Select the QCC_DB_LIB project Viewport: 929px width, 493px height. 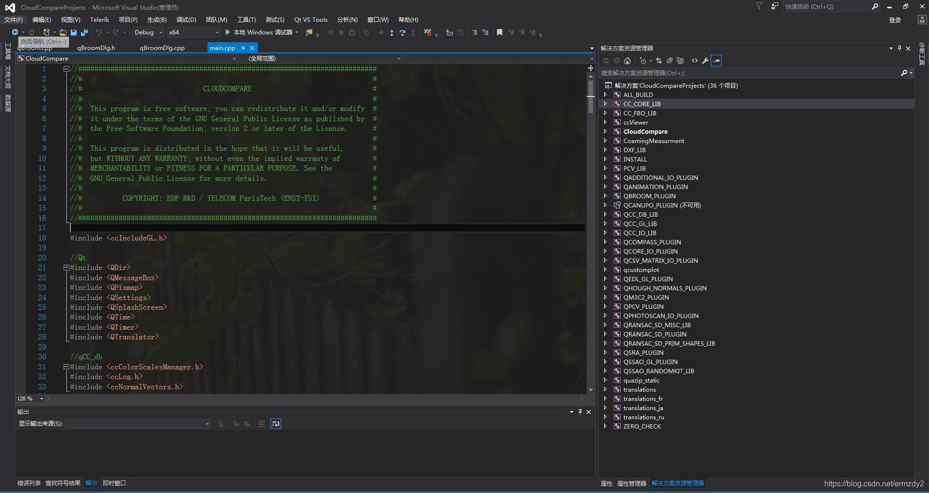click(x=641, y=215)
